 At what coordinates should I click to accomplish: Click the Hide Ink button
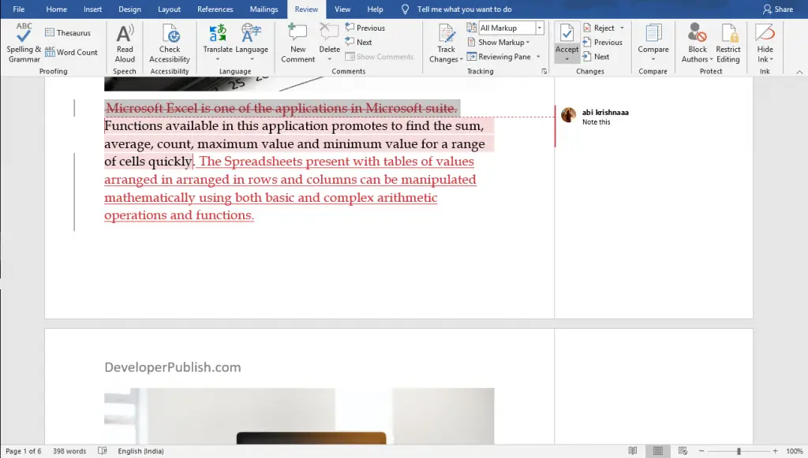765,43
